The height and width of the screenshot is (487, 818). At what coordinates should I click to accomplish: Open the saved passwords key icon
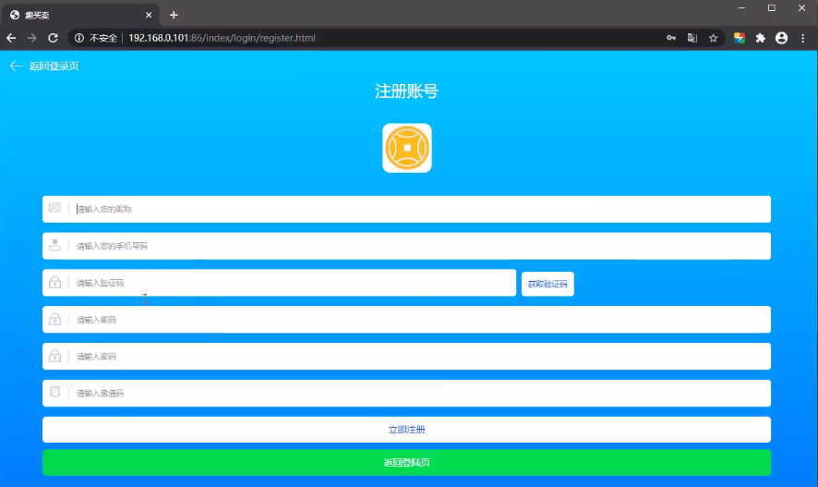[671, 38]
